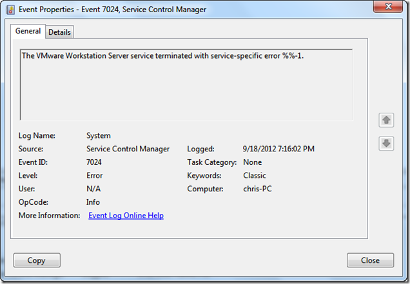Open the Event Log Online Help link

coord(126,216)
